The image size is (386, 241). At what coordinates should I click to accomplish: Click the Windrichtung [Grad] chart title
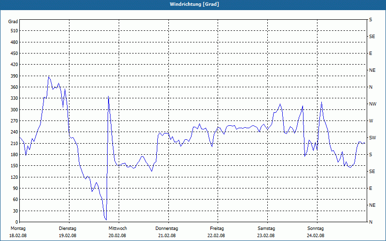pos(194,4)
